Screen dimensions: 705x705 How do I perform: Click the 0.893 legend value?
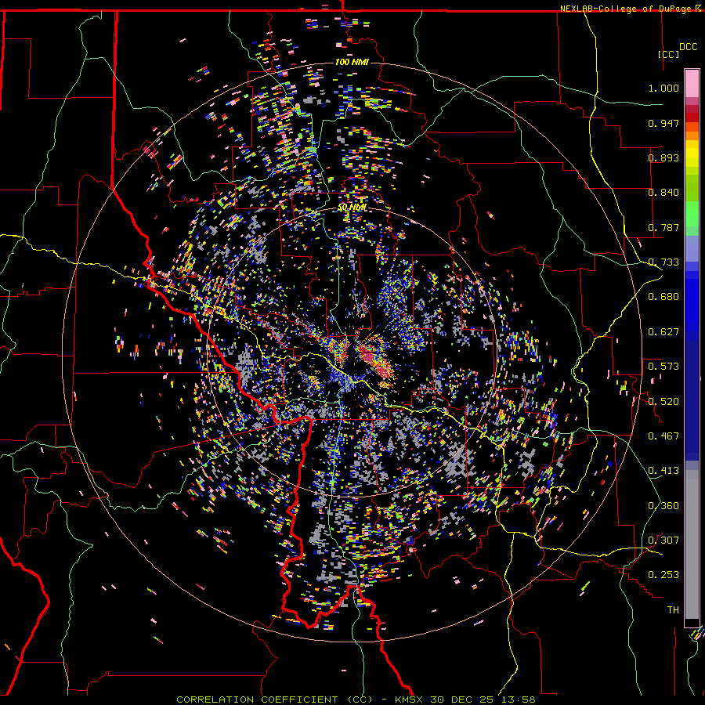(663, 157)
